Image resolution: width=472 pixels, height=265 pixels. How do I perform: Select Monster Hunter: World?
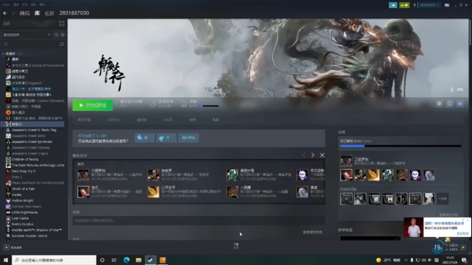pos(29,236)
